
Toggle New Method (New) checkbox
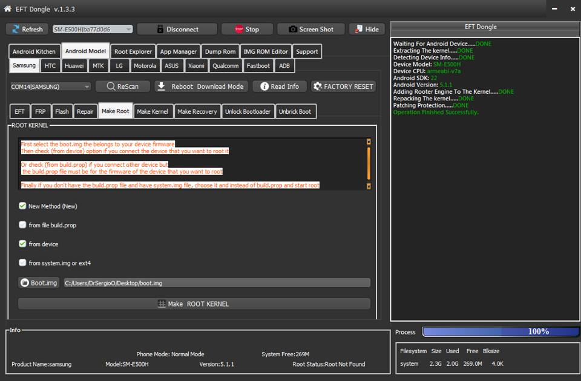pyautogui.click(x=22, y=206)
